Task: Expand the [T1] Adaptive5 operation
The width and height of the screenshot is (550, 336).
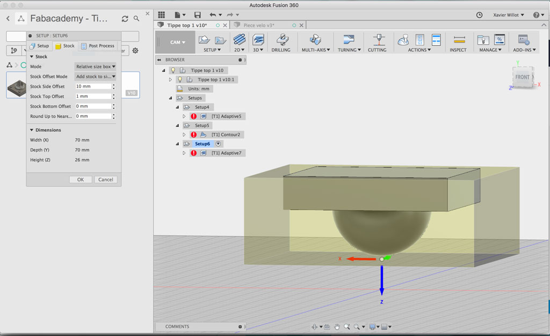Action: coord(184,116)
